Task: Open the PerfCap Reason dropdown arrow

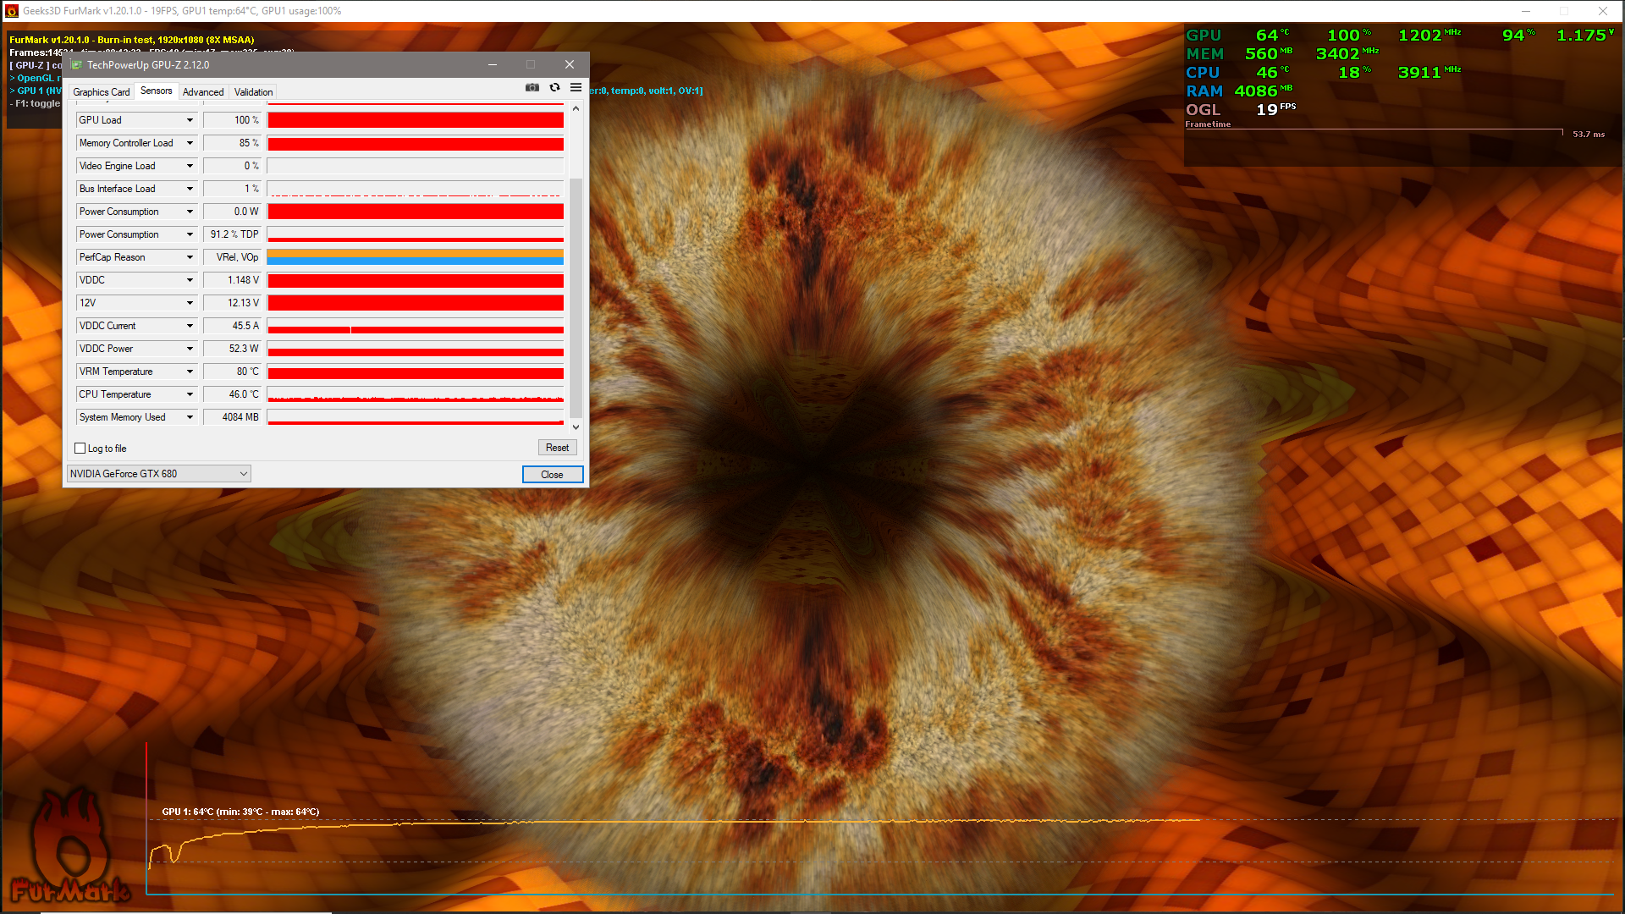Action: [x=190, y=257]
